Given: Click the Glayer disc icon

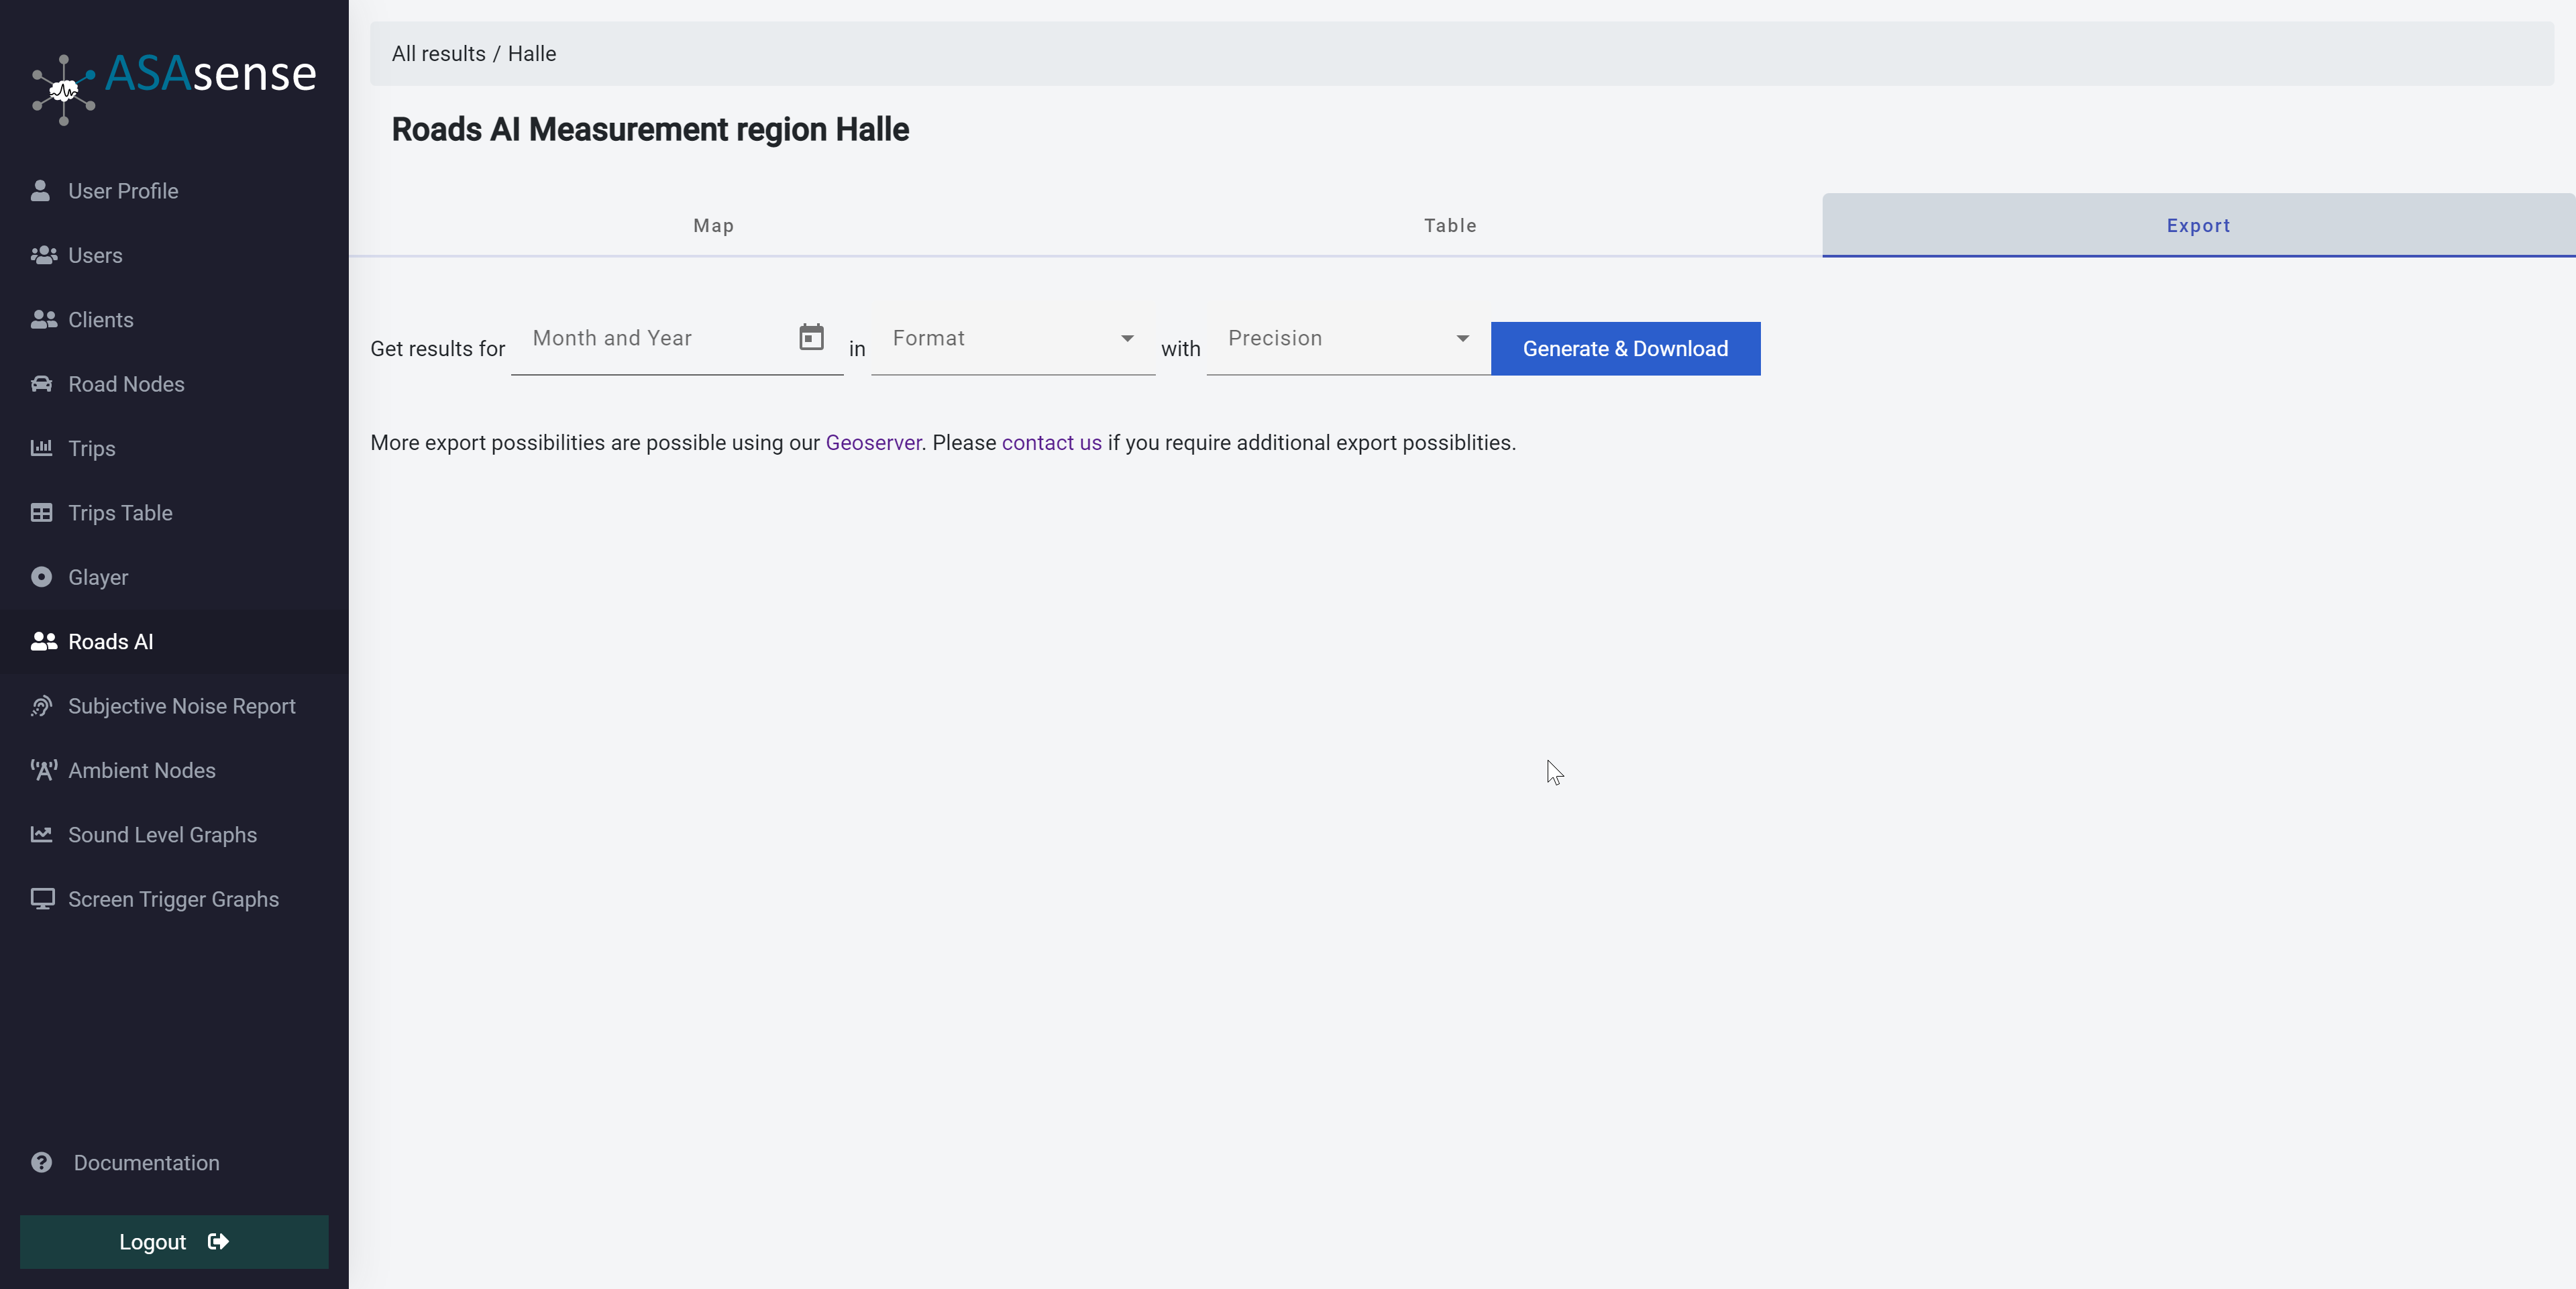Looking at the screenshot, I should point(41,577).
